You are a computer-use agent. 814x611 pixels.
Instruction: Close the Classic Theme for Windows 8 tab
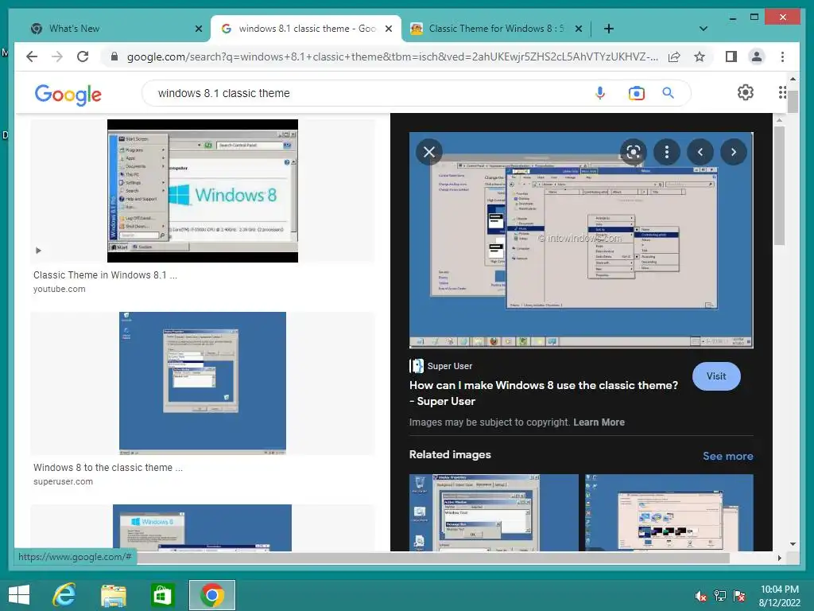click(579, 29)
